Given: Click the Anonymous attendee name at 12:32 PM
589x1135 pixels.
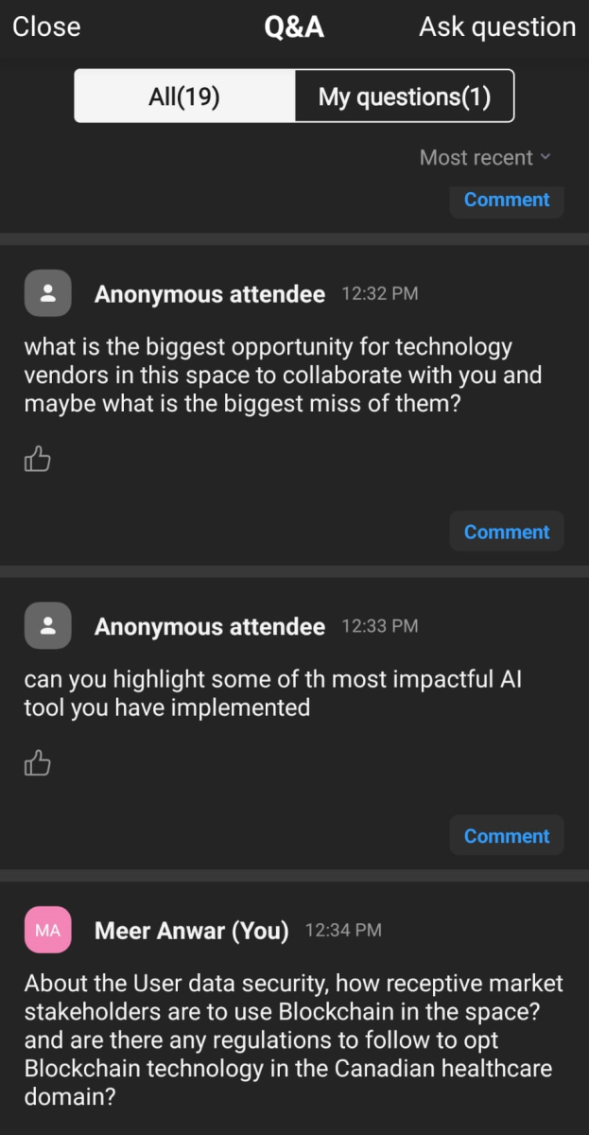Looking at the screenshot, I should (210, 294).
